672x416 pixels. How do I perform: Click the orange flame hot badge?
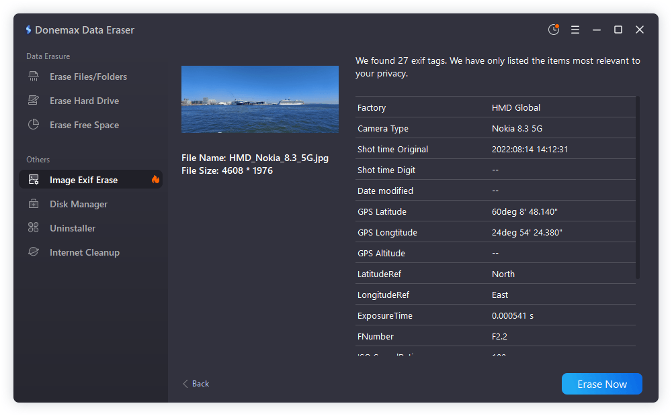(x=156, y=179)
